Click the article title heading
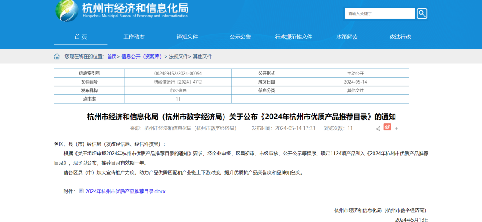Screen dimensions: 482x222 (x=241, y=117)
